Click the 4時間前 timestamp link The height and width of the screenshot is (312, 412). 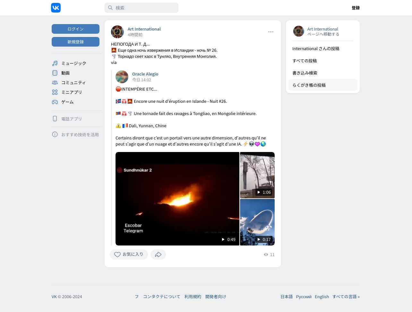(135, 35)
